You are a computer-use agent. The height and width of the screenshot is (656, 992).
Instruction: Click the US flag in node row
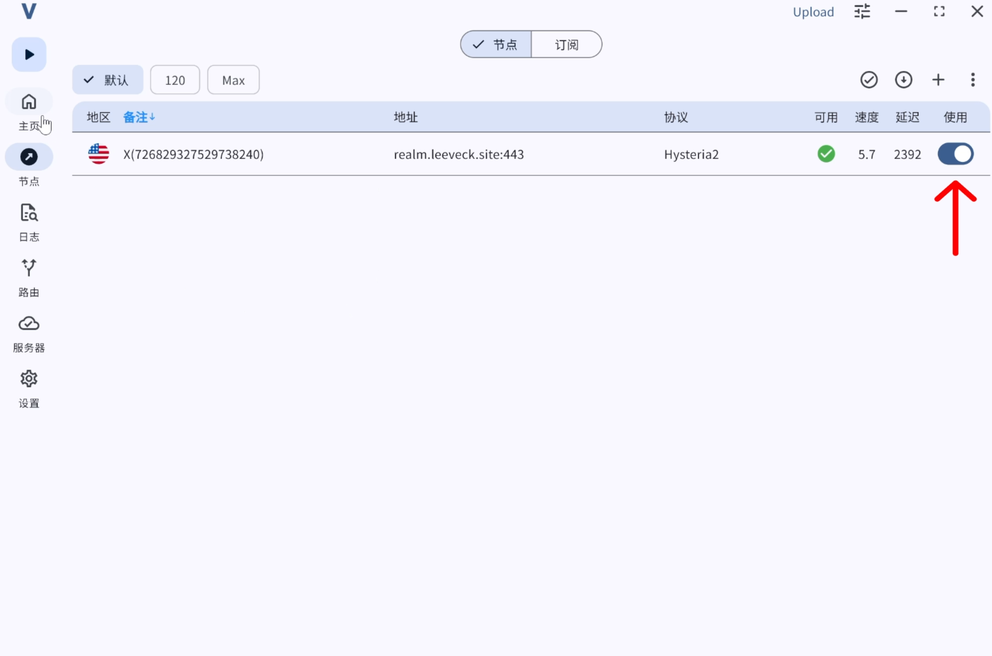click(x=99, y=154)
